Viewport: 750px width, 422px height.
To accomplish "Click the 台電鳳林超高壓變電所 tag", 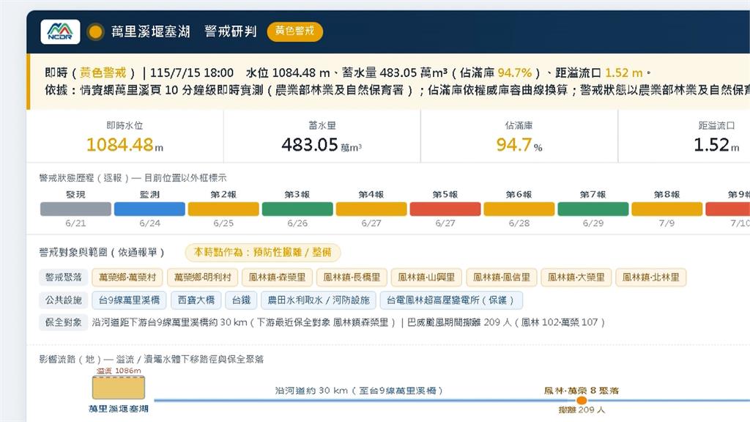I will click(451, 300).
